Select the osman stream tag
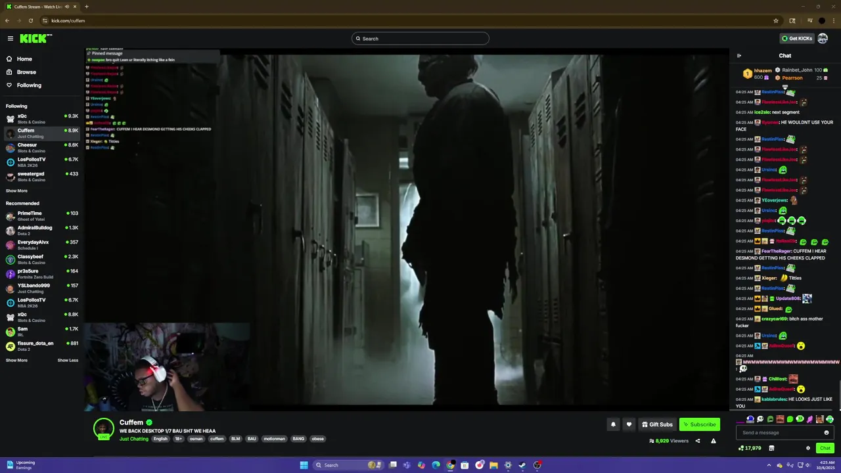The width and height of the screenshot is (841, 473). tap(196, 439)
